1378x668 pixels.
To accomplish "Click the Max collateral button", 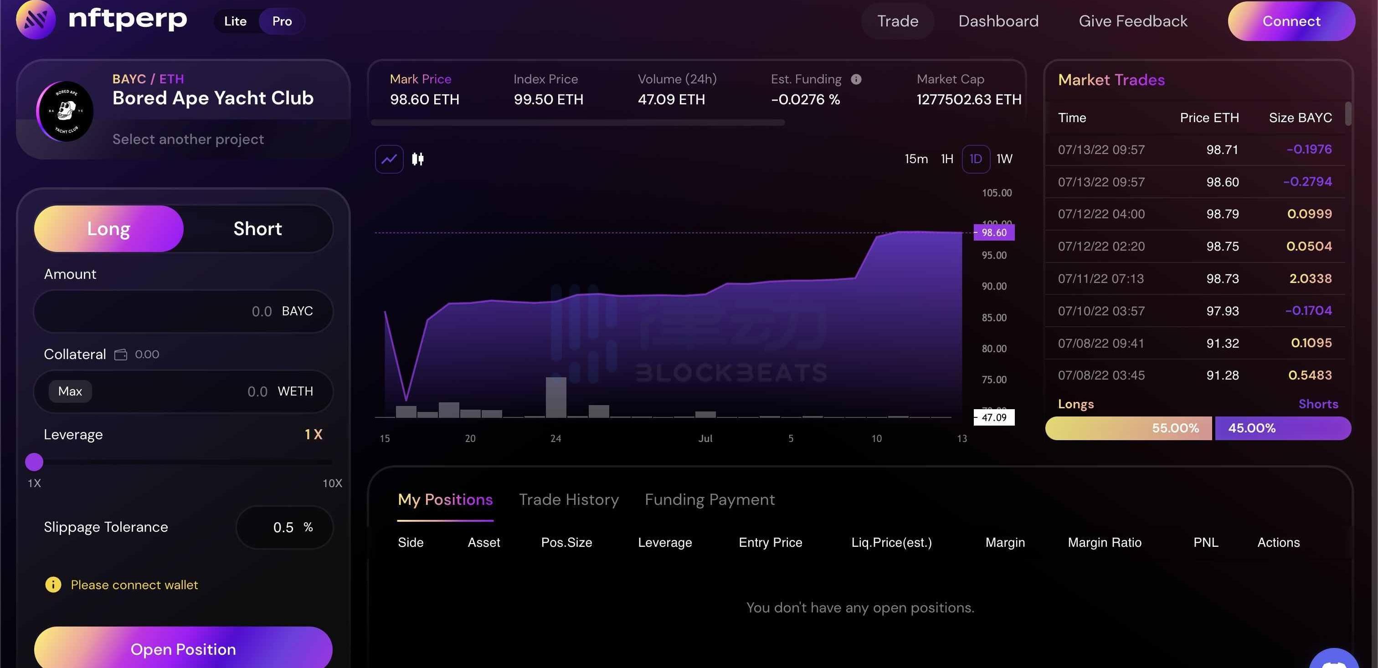I will click(70, 391).
